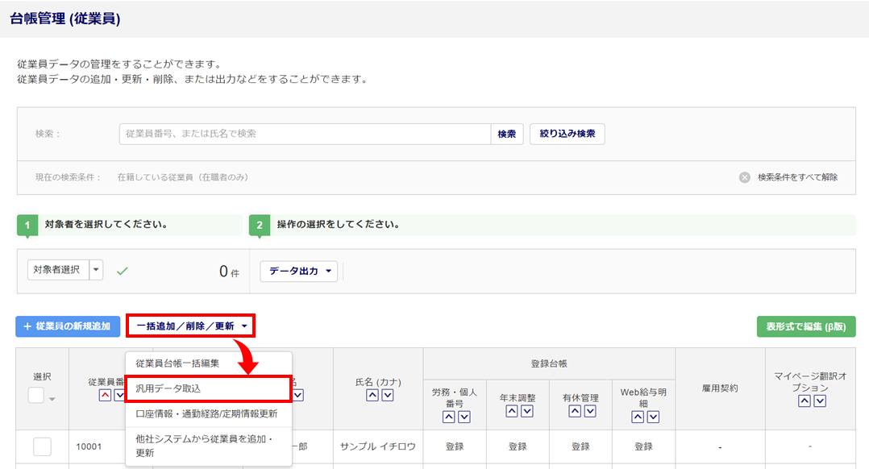Sort 労務・個人番号 column ascending
869x469 pixels.
tap(449, 417)
